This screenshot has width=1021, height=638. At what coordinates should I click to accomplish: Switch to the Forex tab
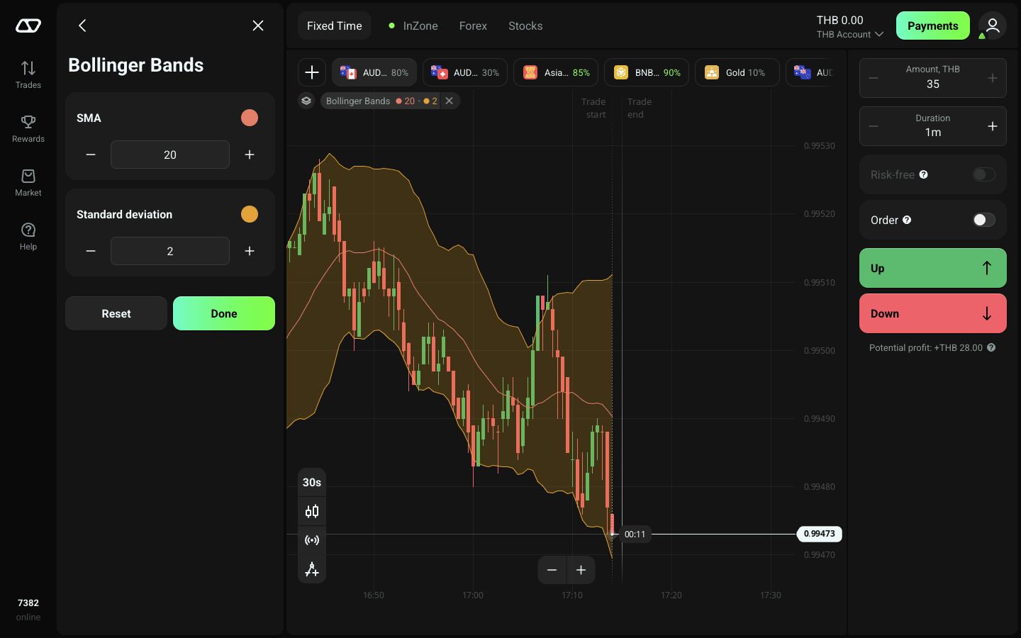point(473,26)
